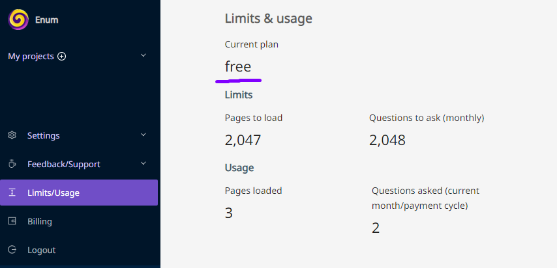Click the Questions to ask value 2,048
Screen dimensions: 557x268
[x=387, y=141]
